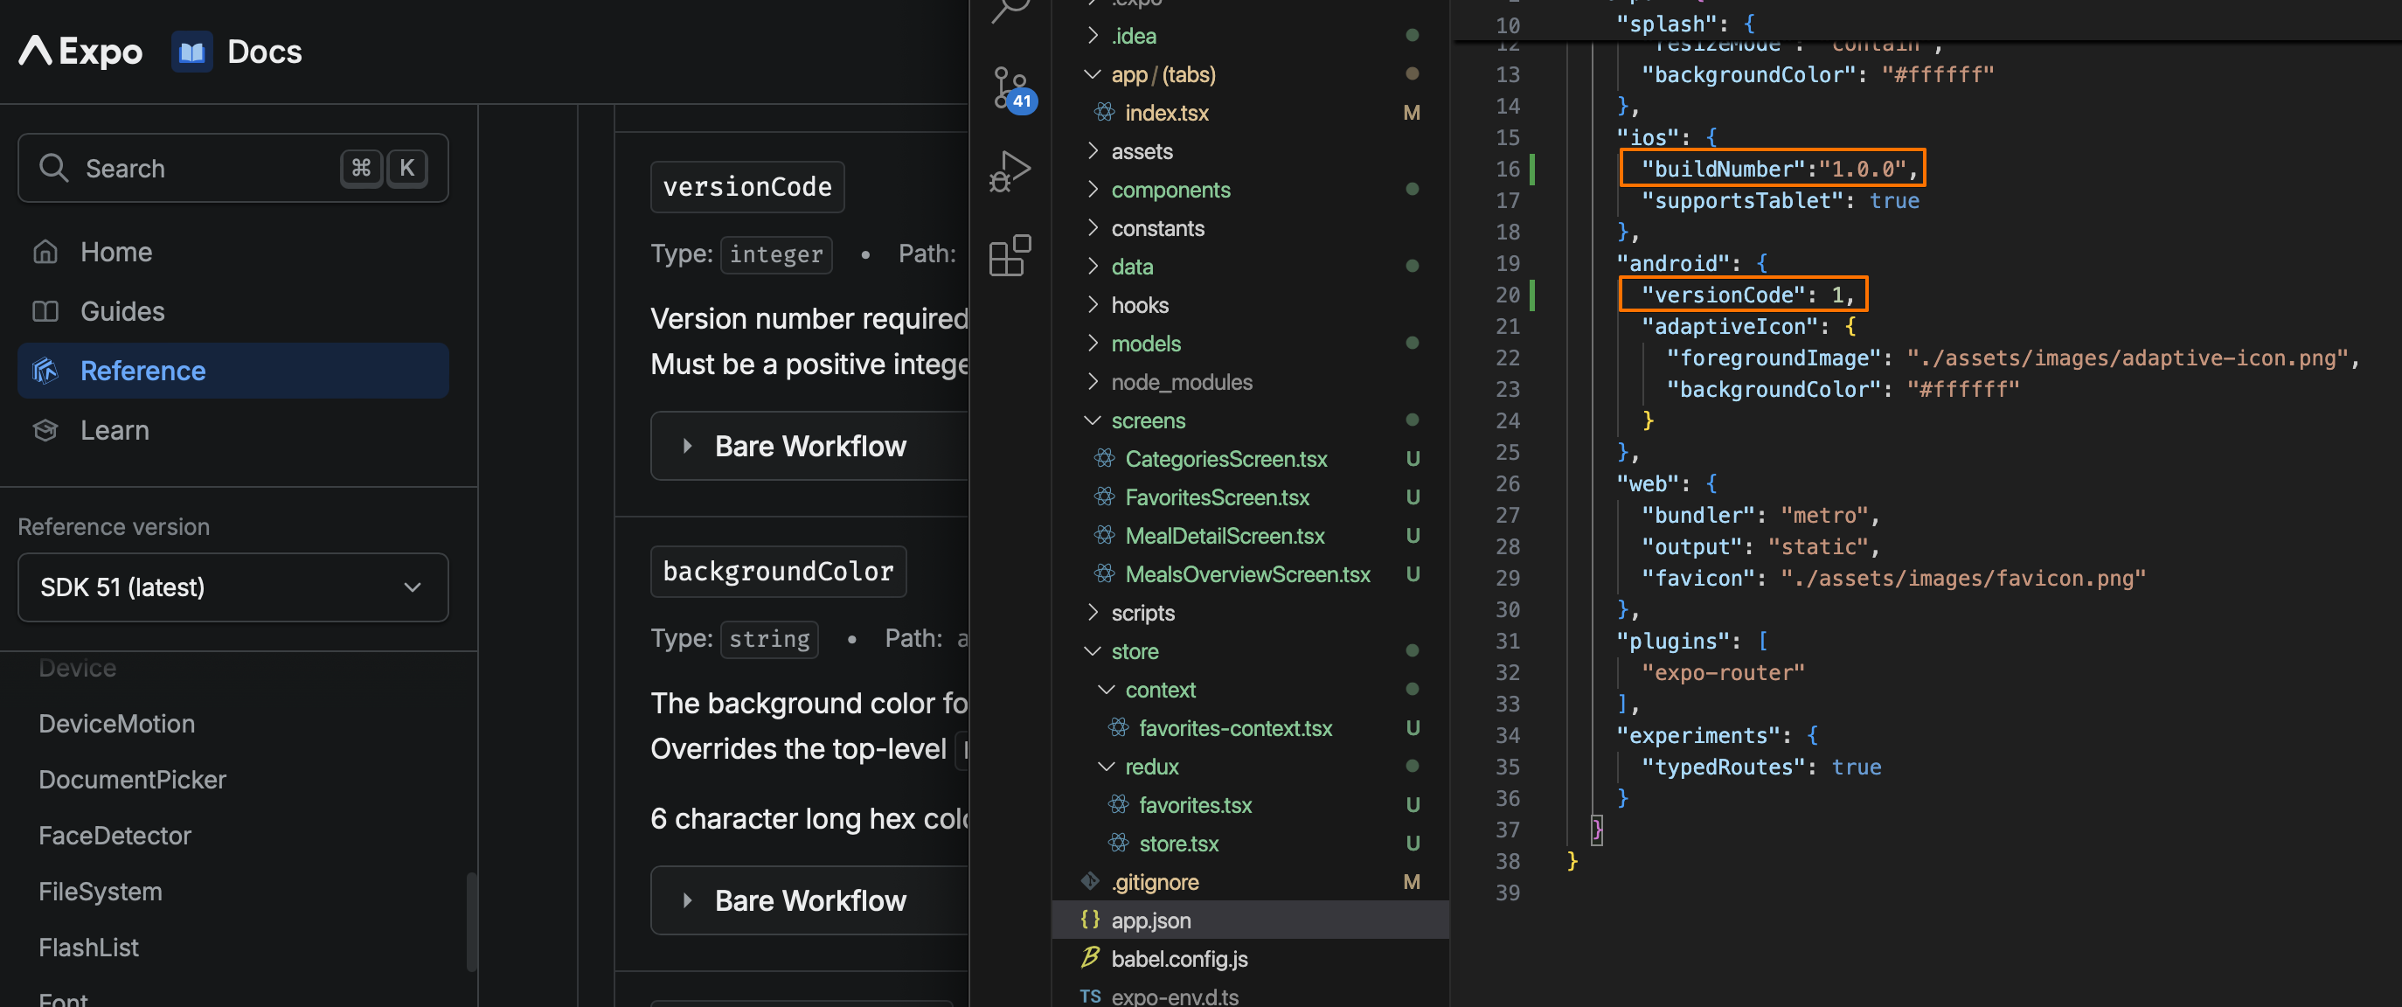Screen dimensions: 2402x1007
Task: Open Source Control view with 41 badge
Action: [x=1013, y=88]
